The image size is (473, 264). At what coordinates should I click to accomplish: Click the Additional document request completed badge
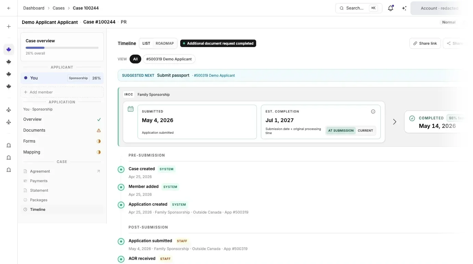[x=218, y=43]
